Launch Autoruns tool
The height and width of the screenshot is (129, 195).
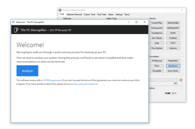pos(173,48)
